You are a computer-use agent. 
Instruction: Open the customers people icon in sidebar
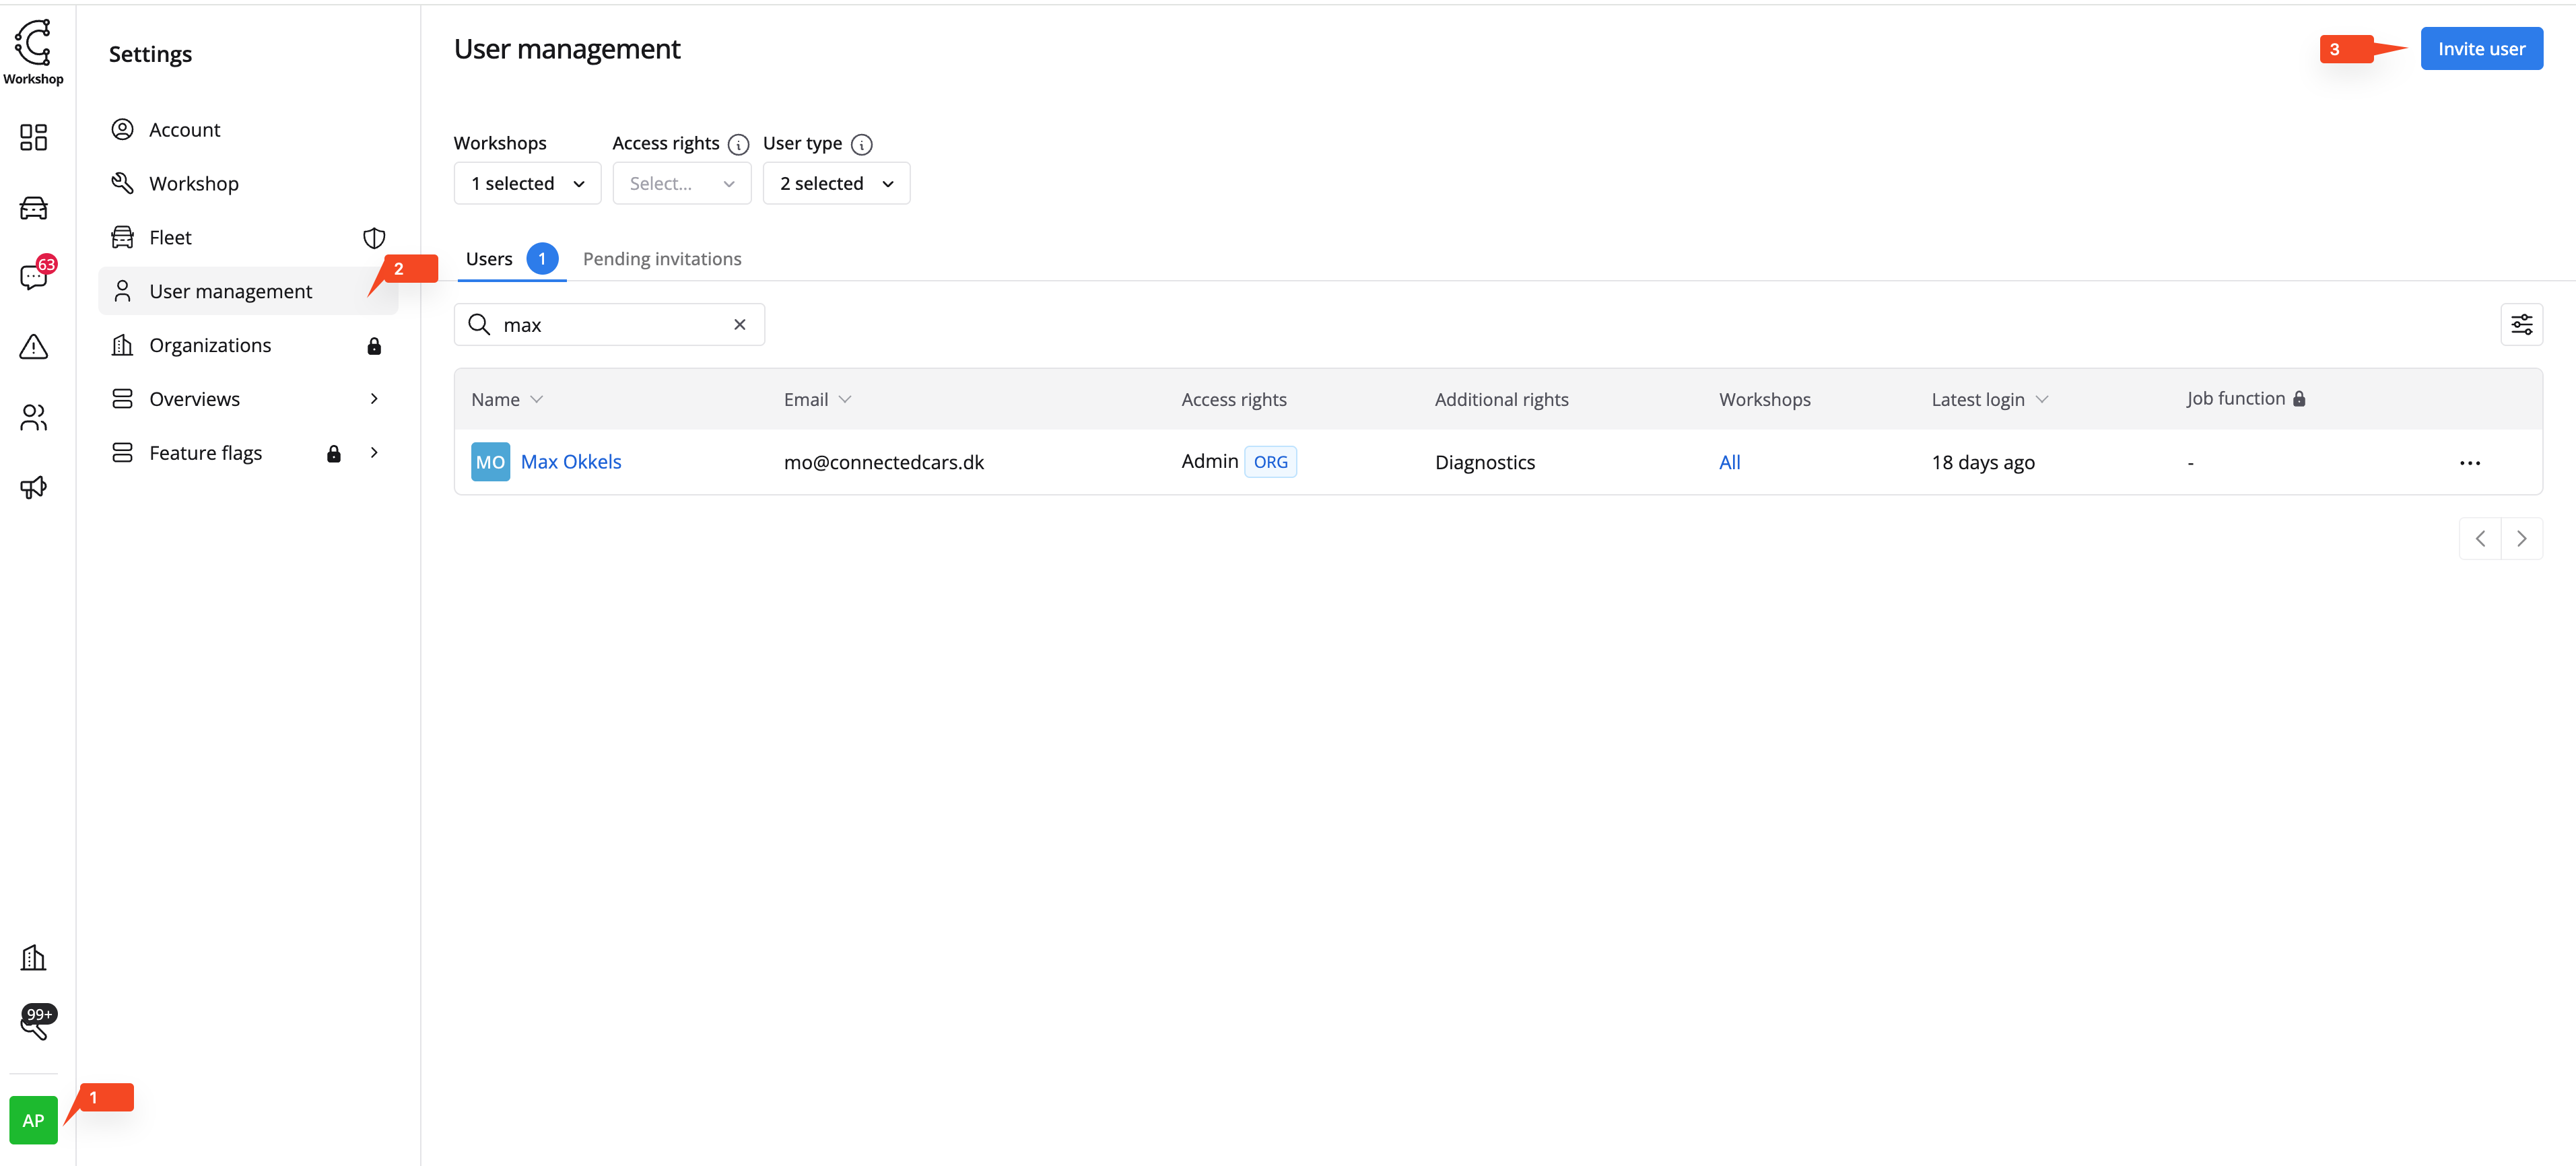point(33,417)
